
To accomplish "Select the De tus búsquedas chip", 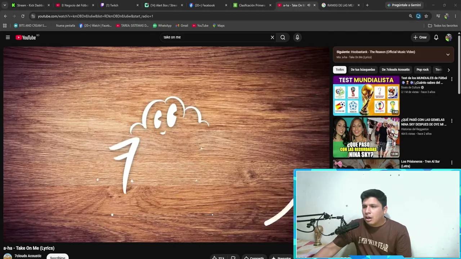I will (363, 70).
